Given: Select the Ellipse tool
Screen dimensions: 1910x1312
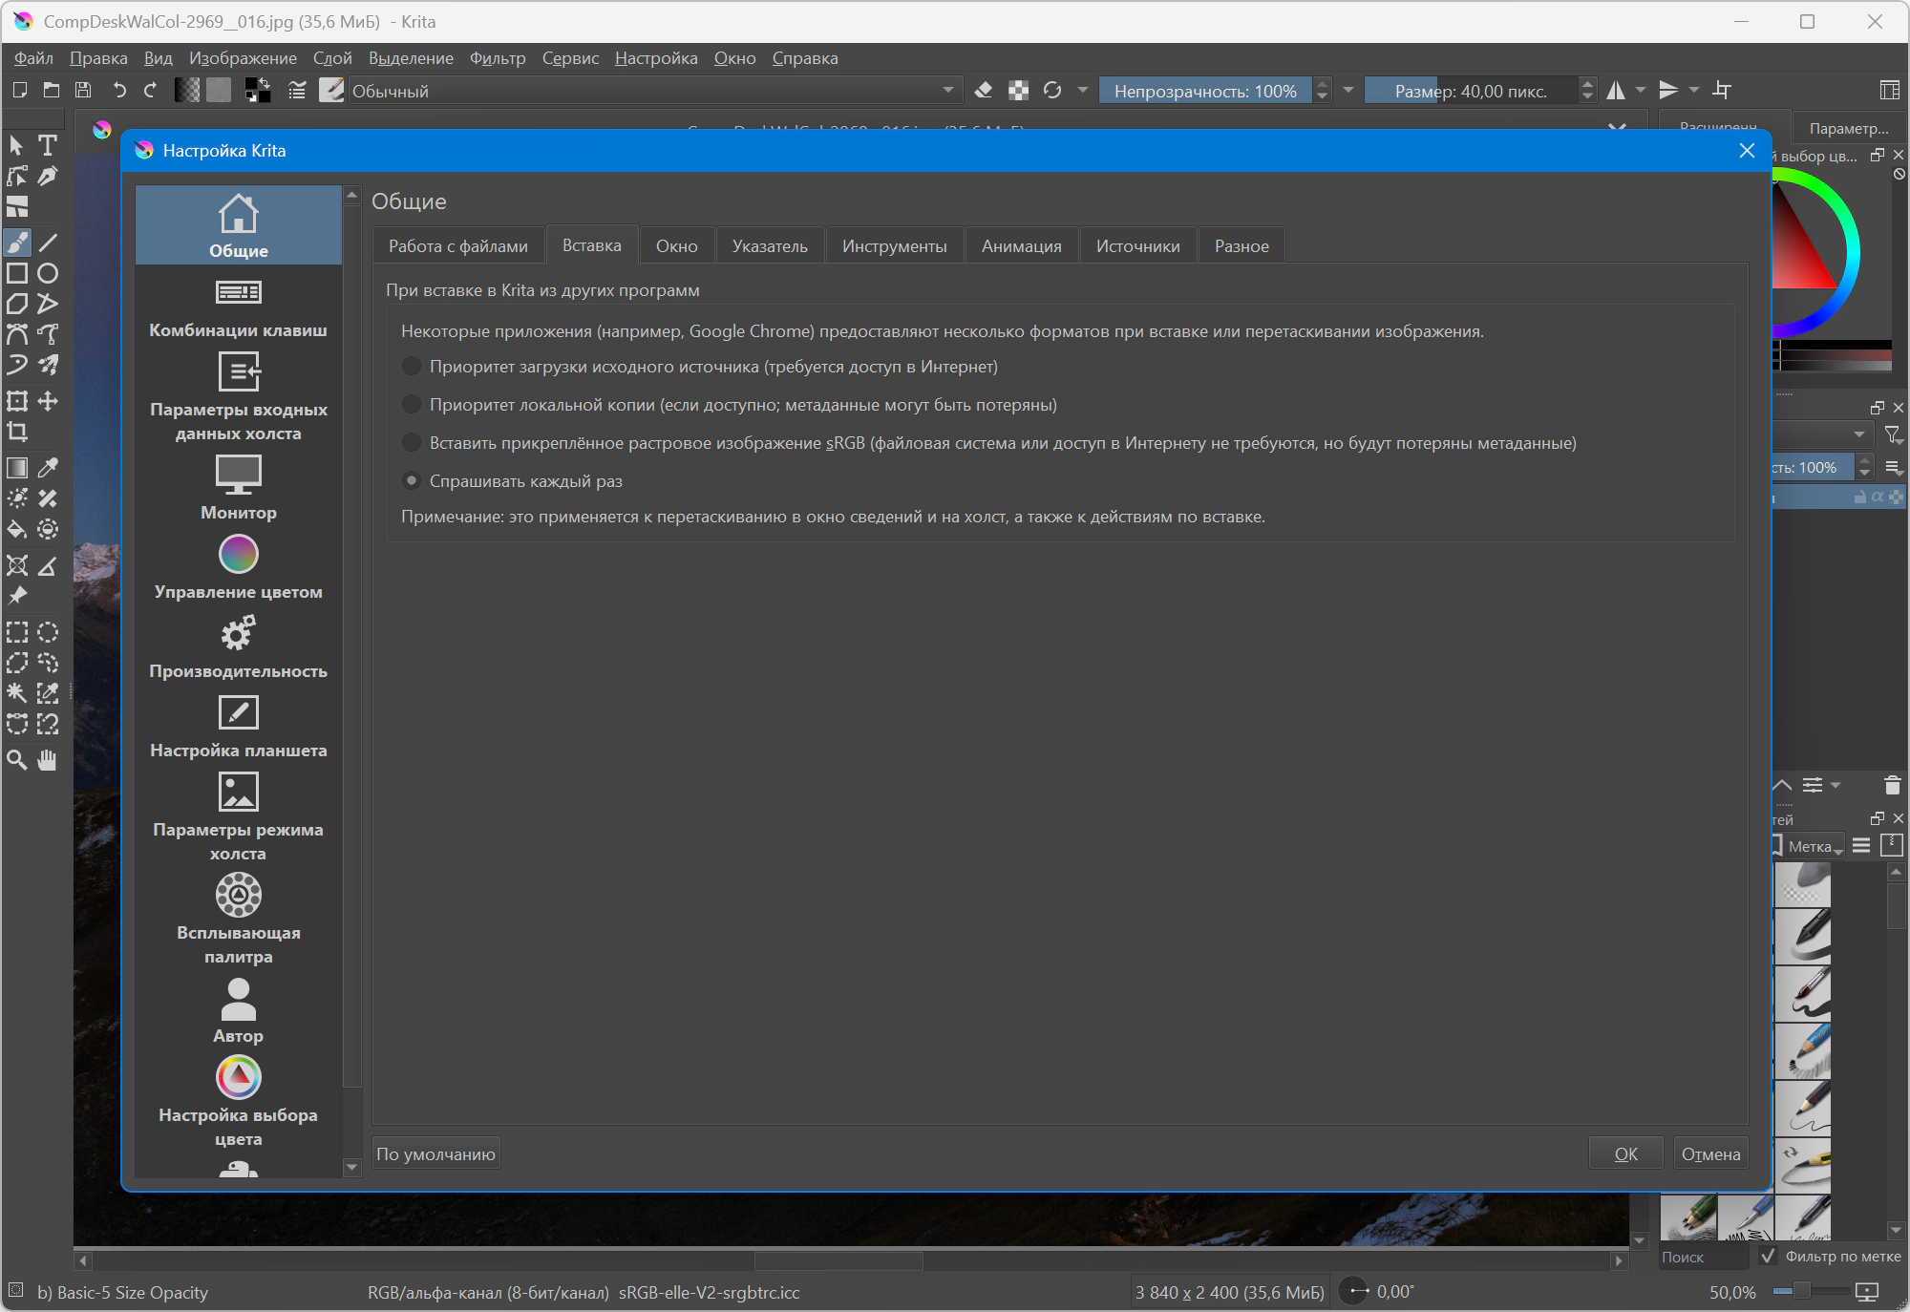Looking at the screenshot, I should [48, 273].
